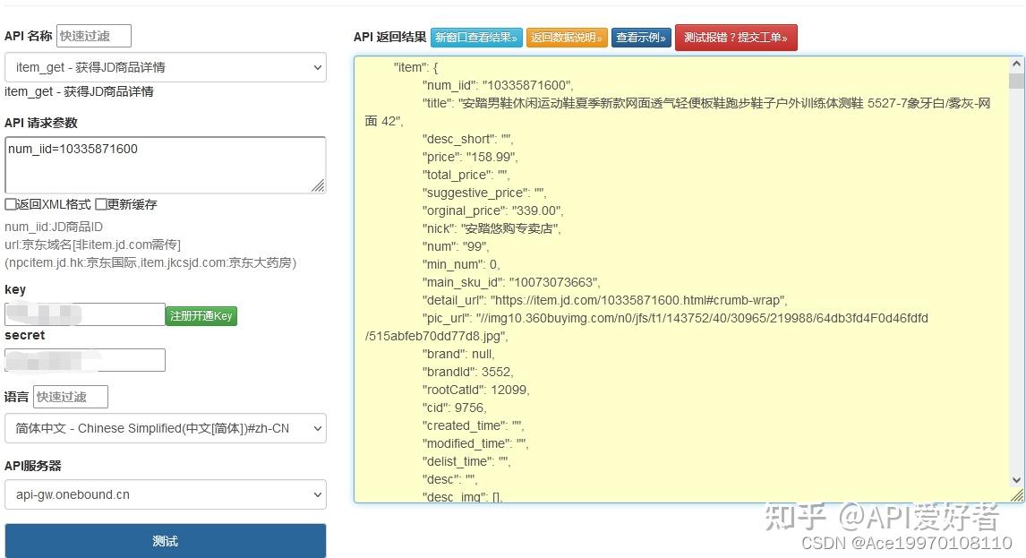This screenshot has width=1026, height=558.
Task: Open the API服务器 server dropdown
Action: (165, 494)
